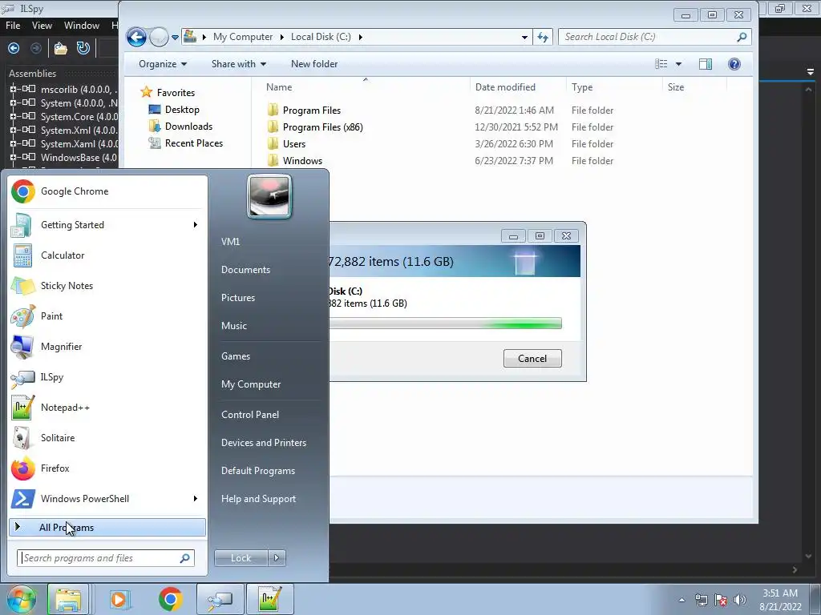The image size is (821, 615).
Task: Open Devices and Printers
Action: (x=263, y=443)
